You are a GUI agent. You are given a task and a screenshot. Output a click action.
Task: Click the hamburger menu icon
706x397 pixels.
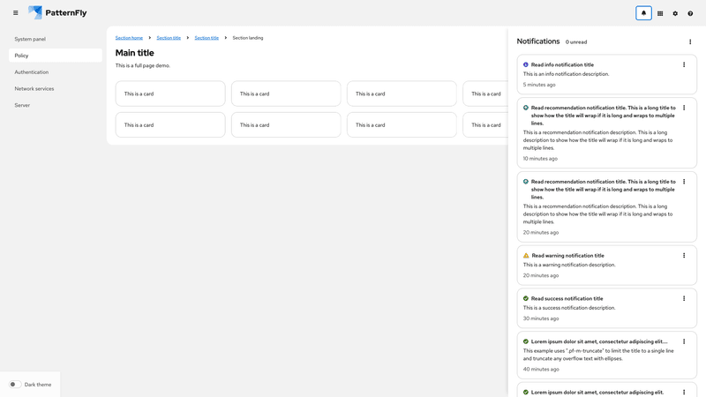[x=15, y=13]
